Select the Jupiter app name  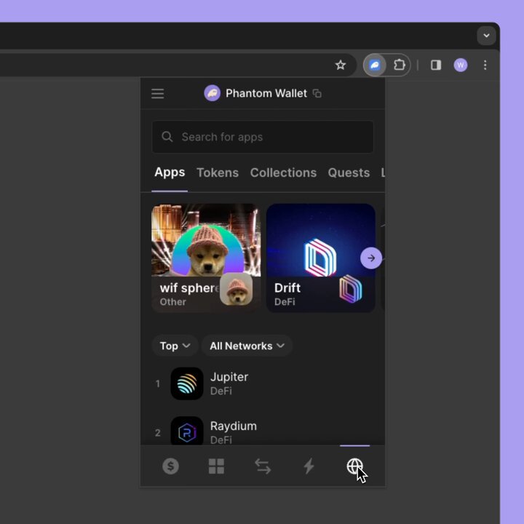(x=229, y=377)
